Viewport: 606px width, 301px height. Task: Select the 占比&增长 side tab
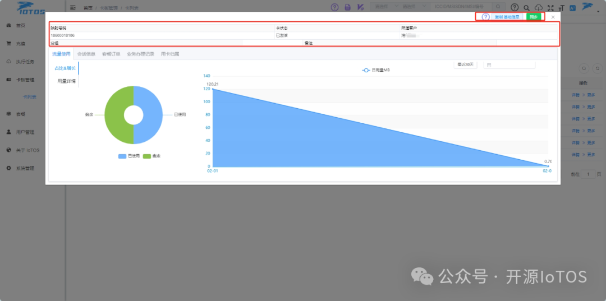[65, 68]
